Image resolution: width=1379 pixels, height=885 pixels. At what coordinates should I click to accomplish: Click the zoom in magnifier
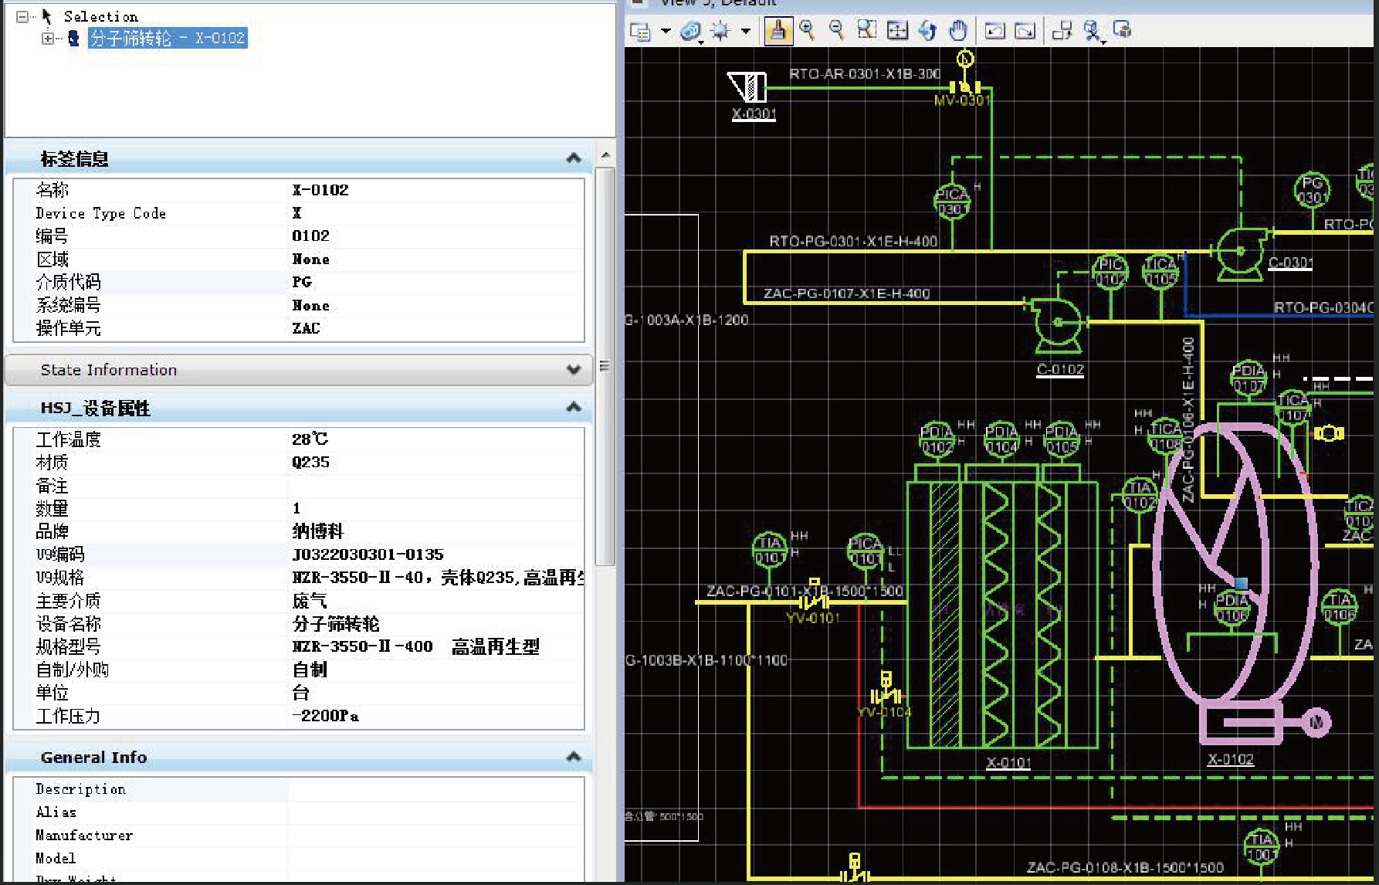[x=808, y=31]
